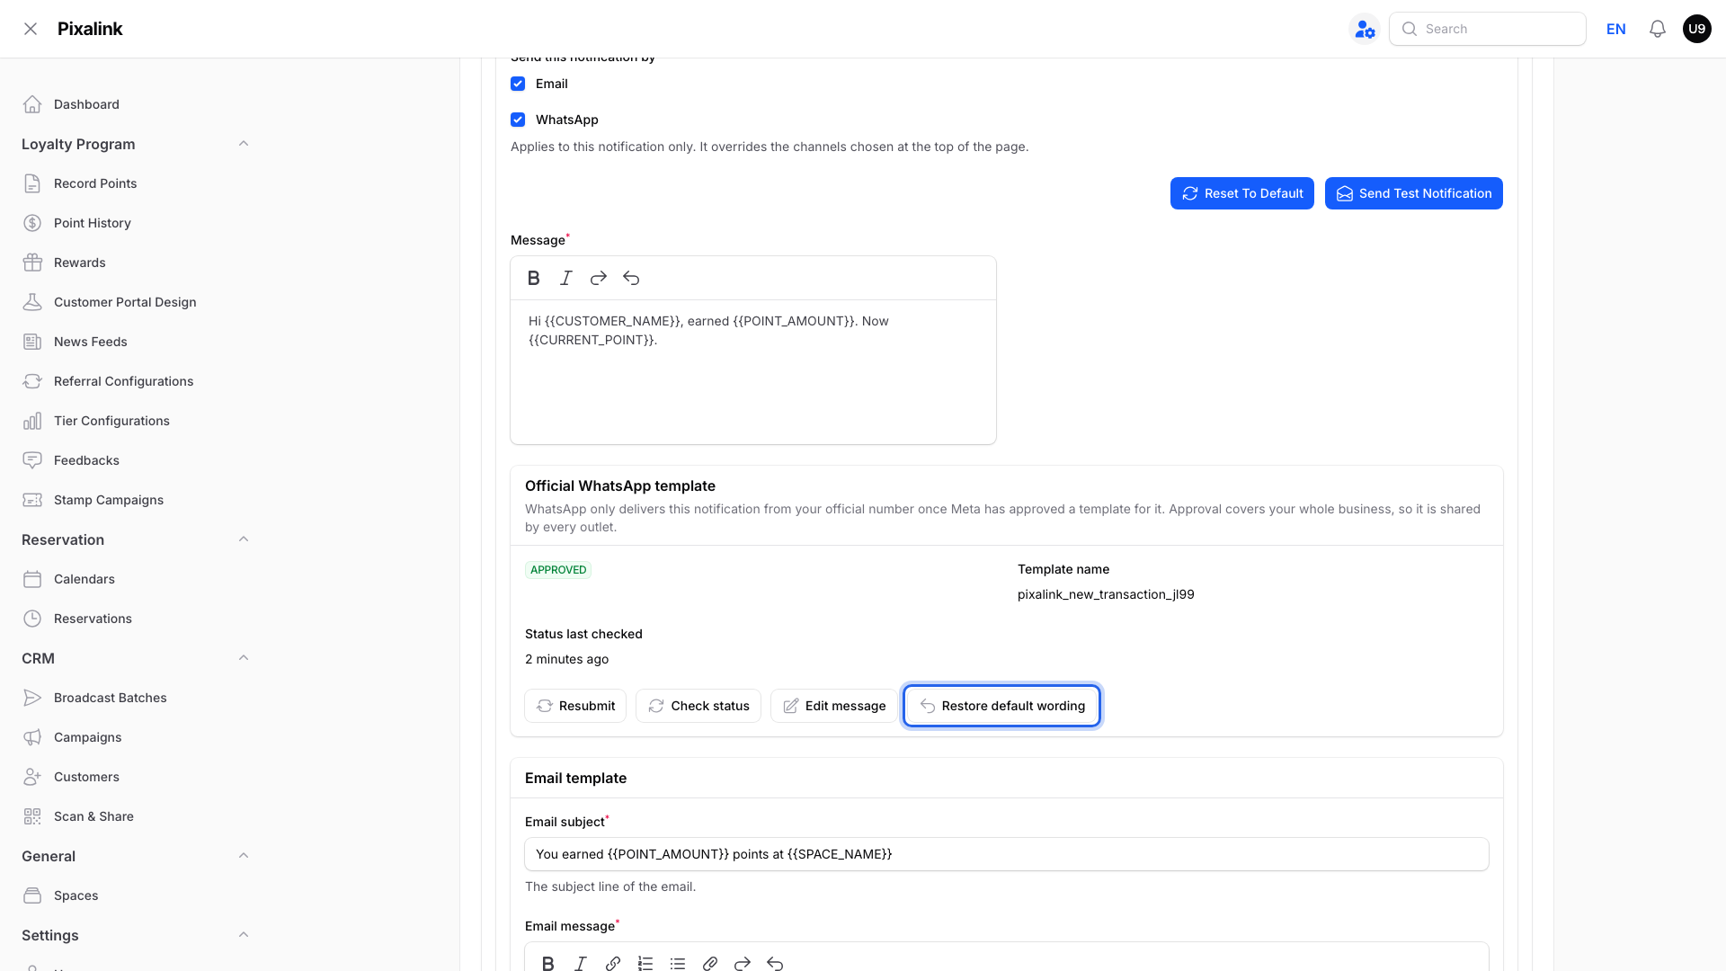Screen dimensions: 1726x971
Task: Insert bullet list in Email message toolbar
Action: (678, 963)
